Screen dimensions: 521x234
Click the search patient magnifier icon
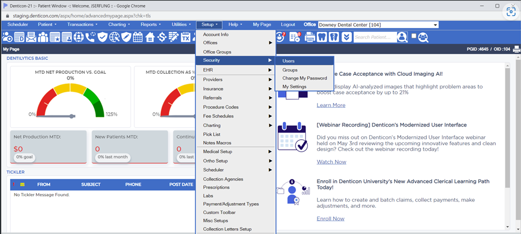[402, 37]
